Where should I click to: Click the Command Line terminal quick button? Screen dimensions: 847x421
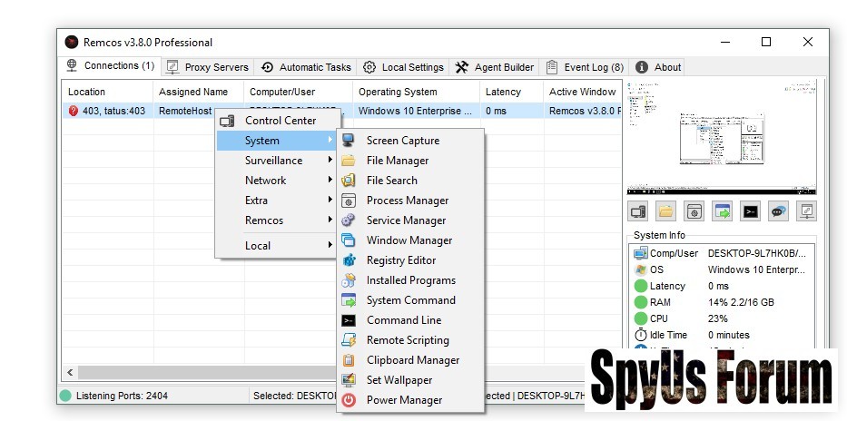point(750,211)
